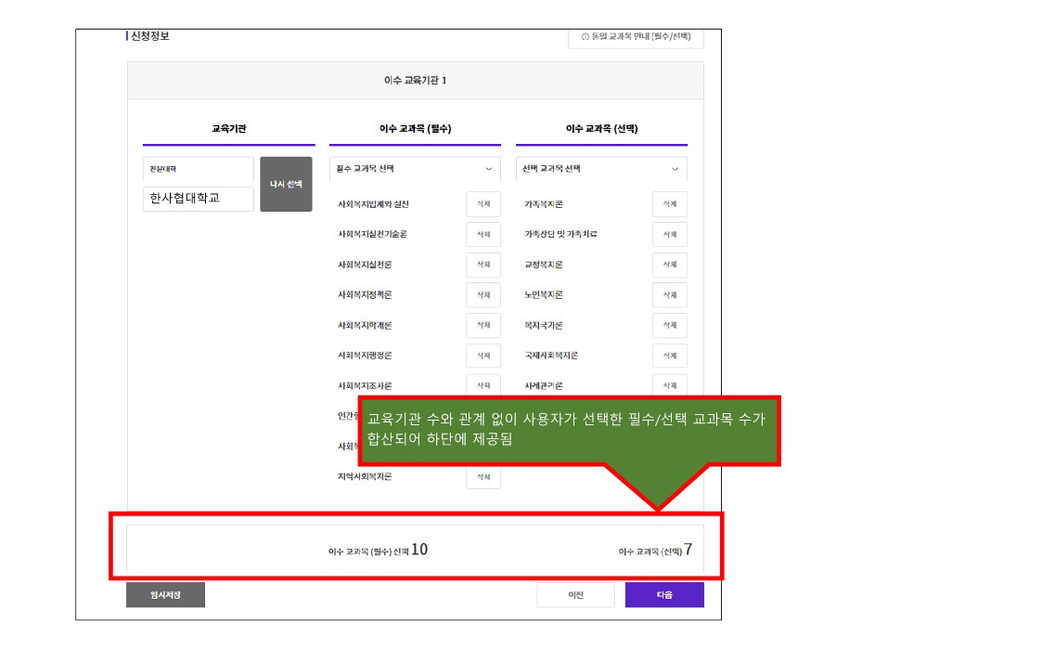This screenshot has width=1042, height=649.
Task: Click the 전문대학 institution type field
Action: (198, 169)
